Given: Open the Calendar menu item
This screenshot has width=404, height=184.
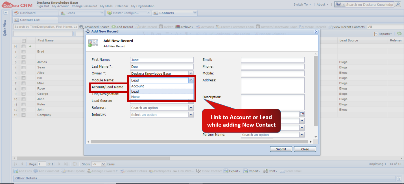Looking at the screenshot, I should (122, 6).
